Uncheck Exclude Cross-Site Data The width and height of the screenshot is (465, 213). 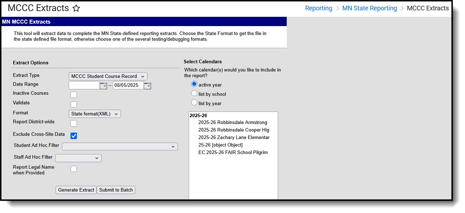pyautogui.click(x=74, y=136)
